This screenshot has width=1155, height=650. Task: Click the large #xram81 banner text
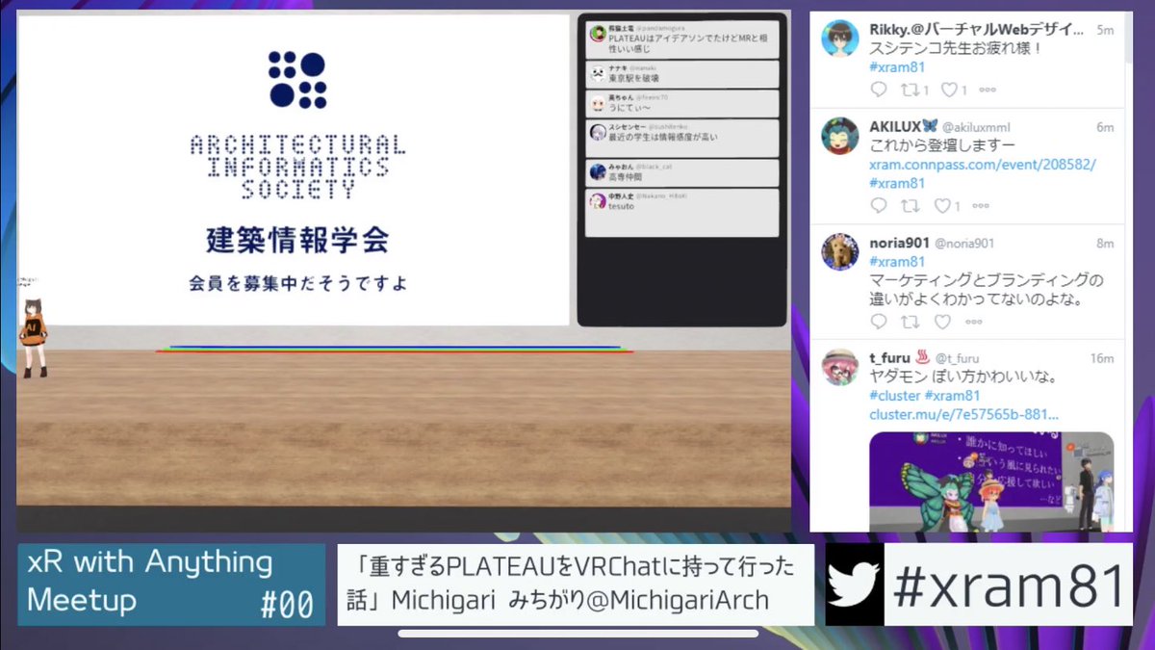[1008, 585]
